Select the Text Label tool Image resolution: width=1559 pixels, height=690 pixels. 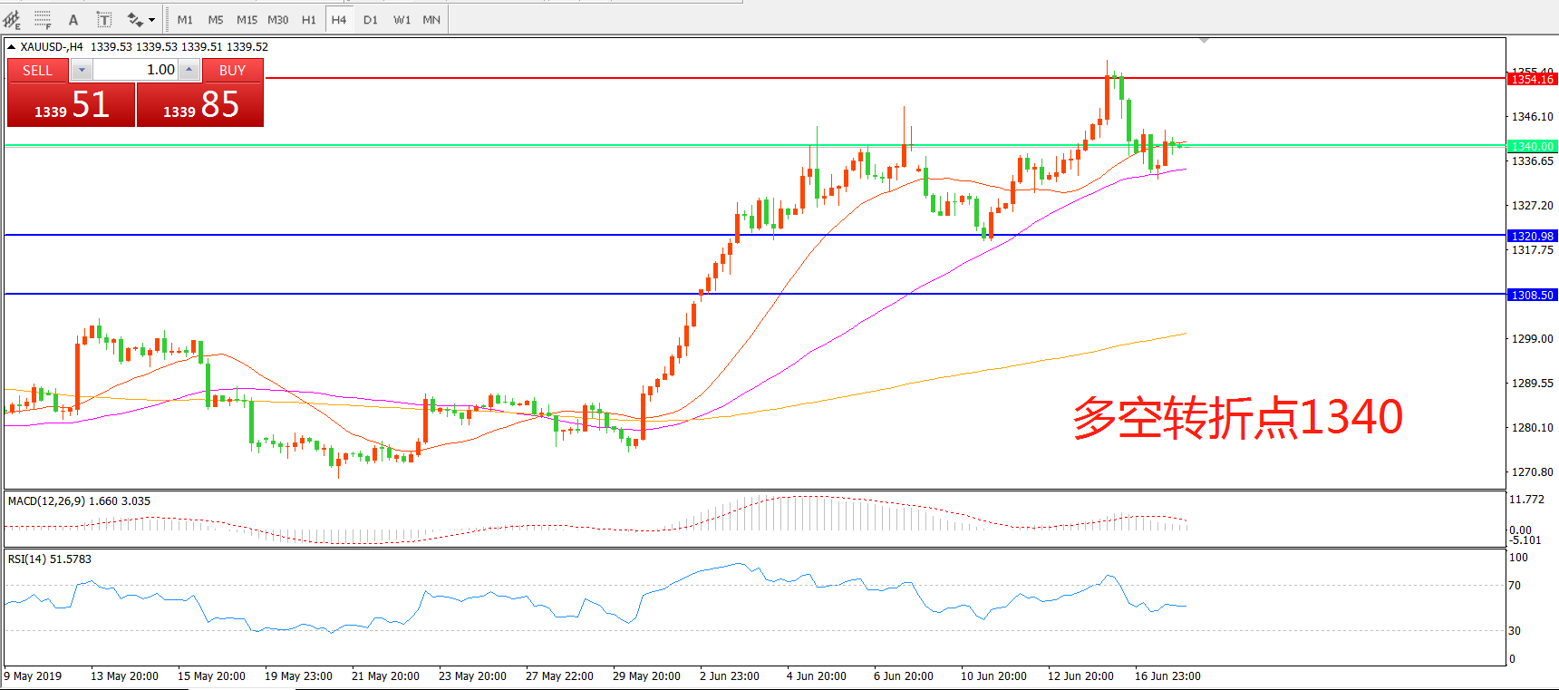tap(104, 20)
